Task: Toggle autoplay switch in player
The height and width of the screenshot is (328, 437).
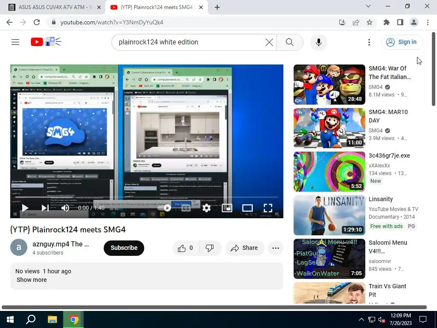Action: (165, 208)
